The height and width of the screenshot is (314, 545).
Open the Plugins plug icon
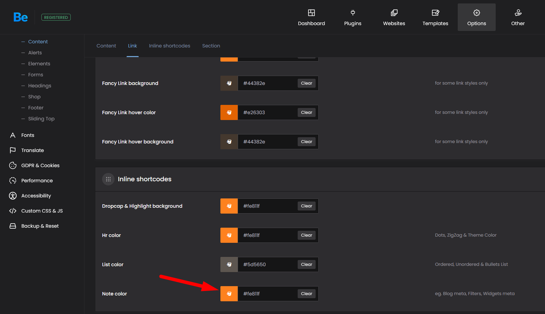pyautogui.click(x=353, y=13)
